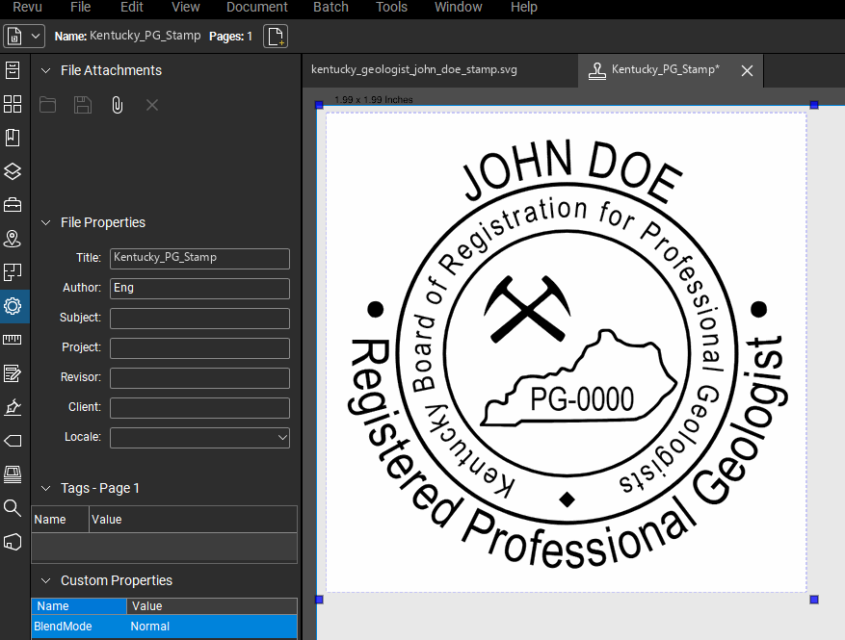The height and width of the screenshot is (640, 845).
Task: Open the View menu
Action: [x=185, y=7]
